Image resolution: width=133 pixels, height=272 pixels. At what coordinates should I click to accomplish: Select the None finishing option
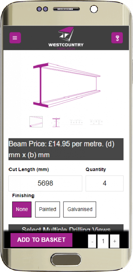click(x=22, y=209)
